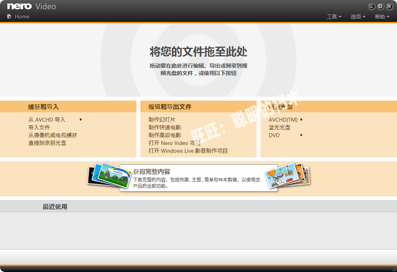Open the 选项 menu

coord(358,17)
